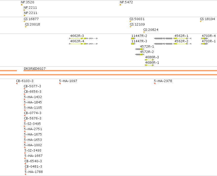Screen dimensions: 217x176
Task: Select the 5-HA-1105 insertion label
Action: (33, 108)
